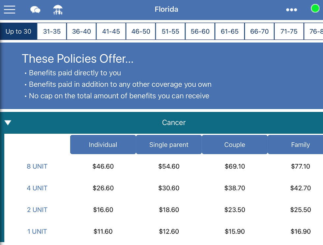
Task: Tap the family umbrella icon
Action: pos(58,10)
